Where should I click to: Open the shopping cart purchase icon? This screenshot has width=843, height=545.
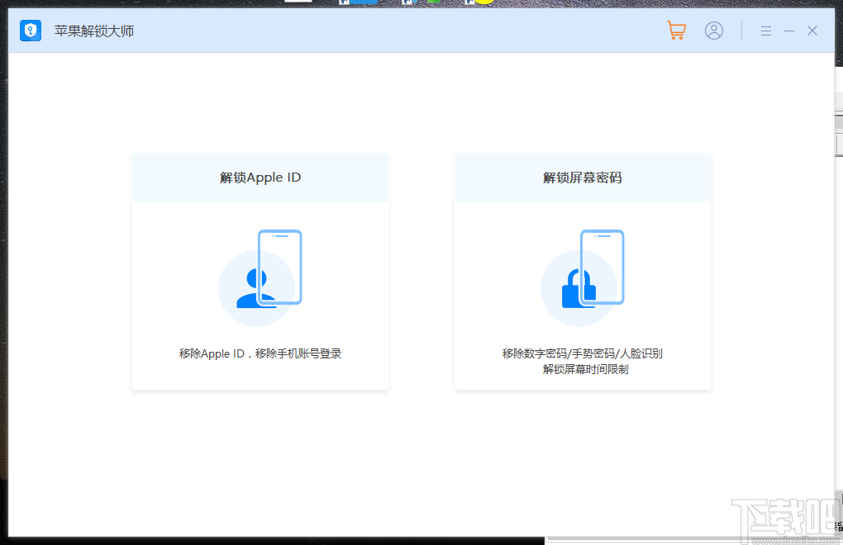tap(676, 31)
